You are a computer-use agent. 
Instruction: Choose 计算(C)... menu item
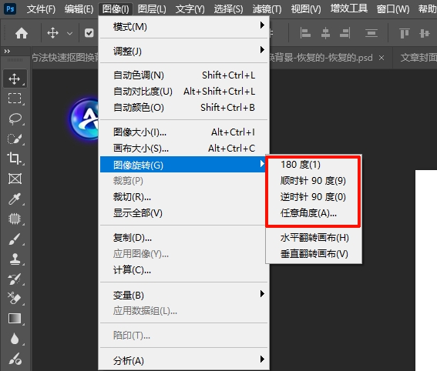[x=183, y=270]
